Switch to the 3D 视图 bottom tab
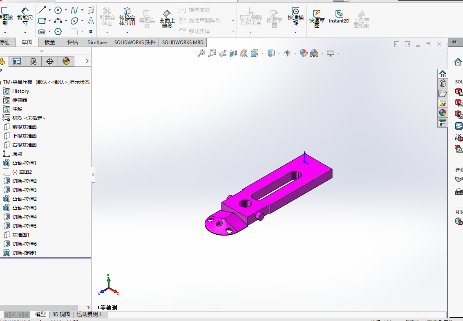463x321 pixels. point(61,314)
